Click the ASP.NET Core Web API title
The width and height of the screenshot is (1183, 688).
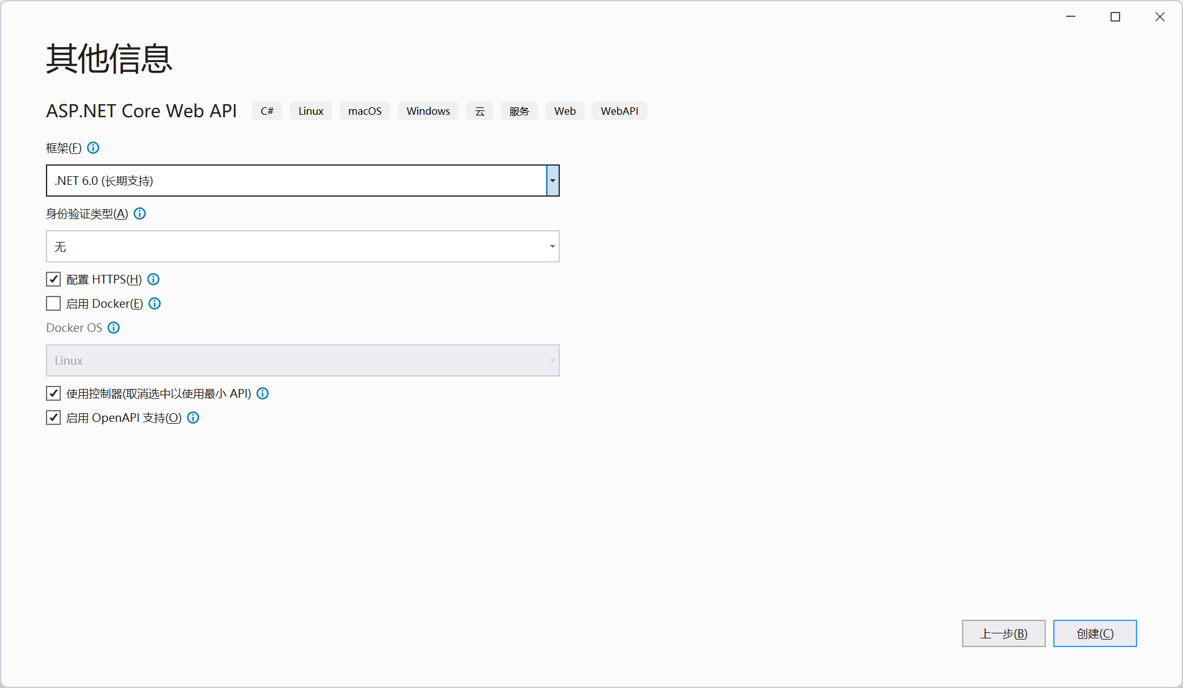coord(142,110)
